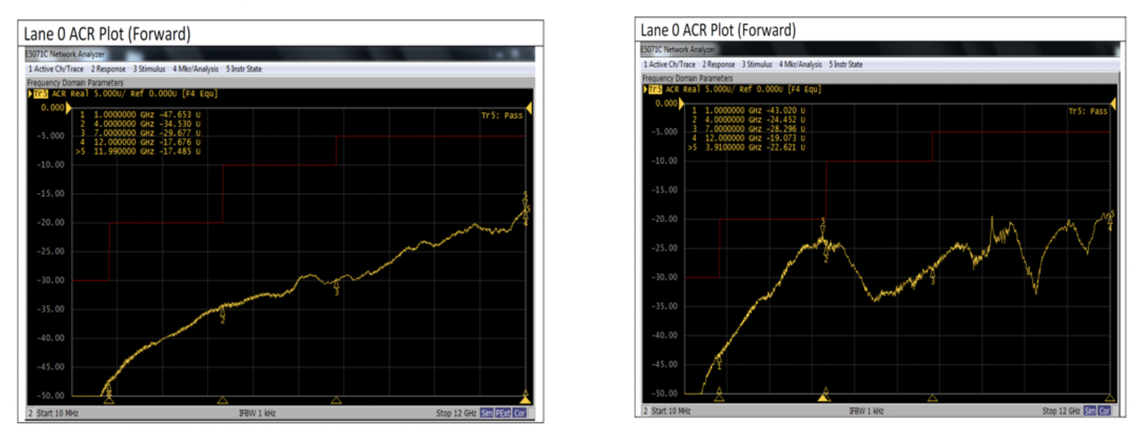1147x430 pixels.
Task: Open '1 Active Ch/Trace' menu in left analyzer
Action: pos(56,69)
